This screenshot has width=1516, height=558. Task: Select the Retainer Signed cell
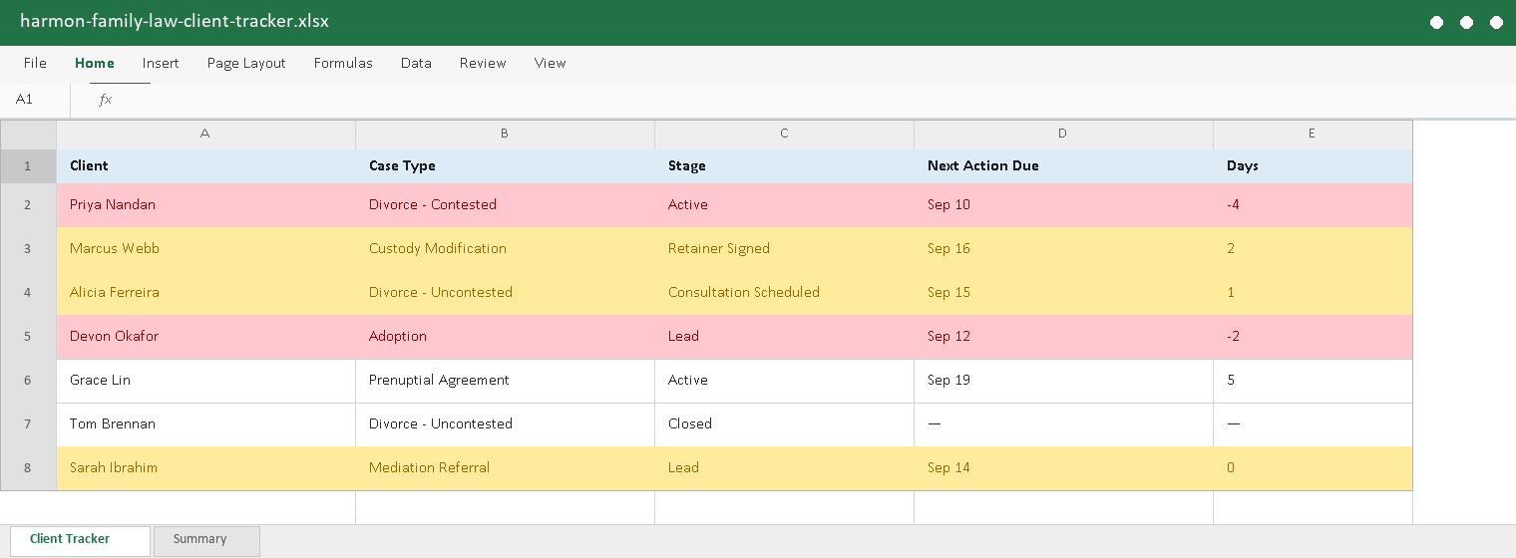click(x=784, y=249)
